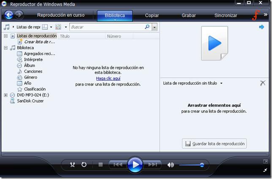The width and height of the screenshot is (272, 179).
Task: Switch to compact mode icon
Action: [x=265, y=170]
